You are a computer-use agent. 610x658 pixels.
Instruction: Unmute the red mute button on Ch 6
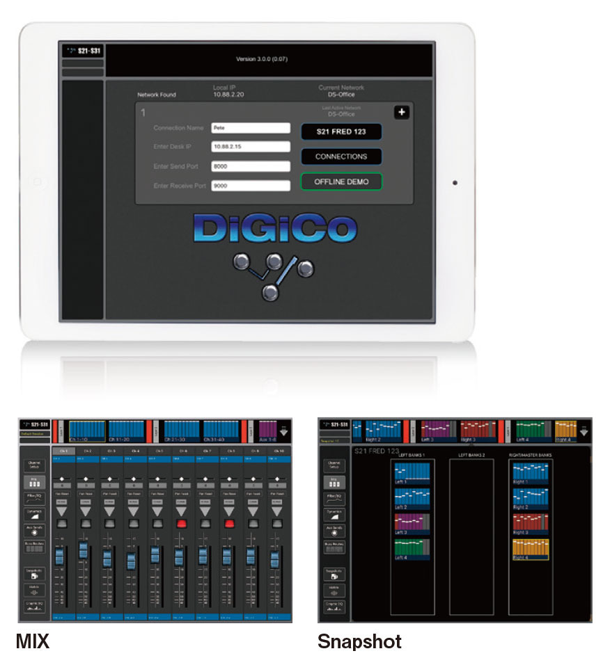coord(182,523)
